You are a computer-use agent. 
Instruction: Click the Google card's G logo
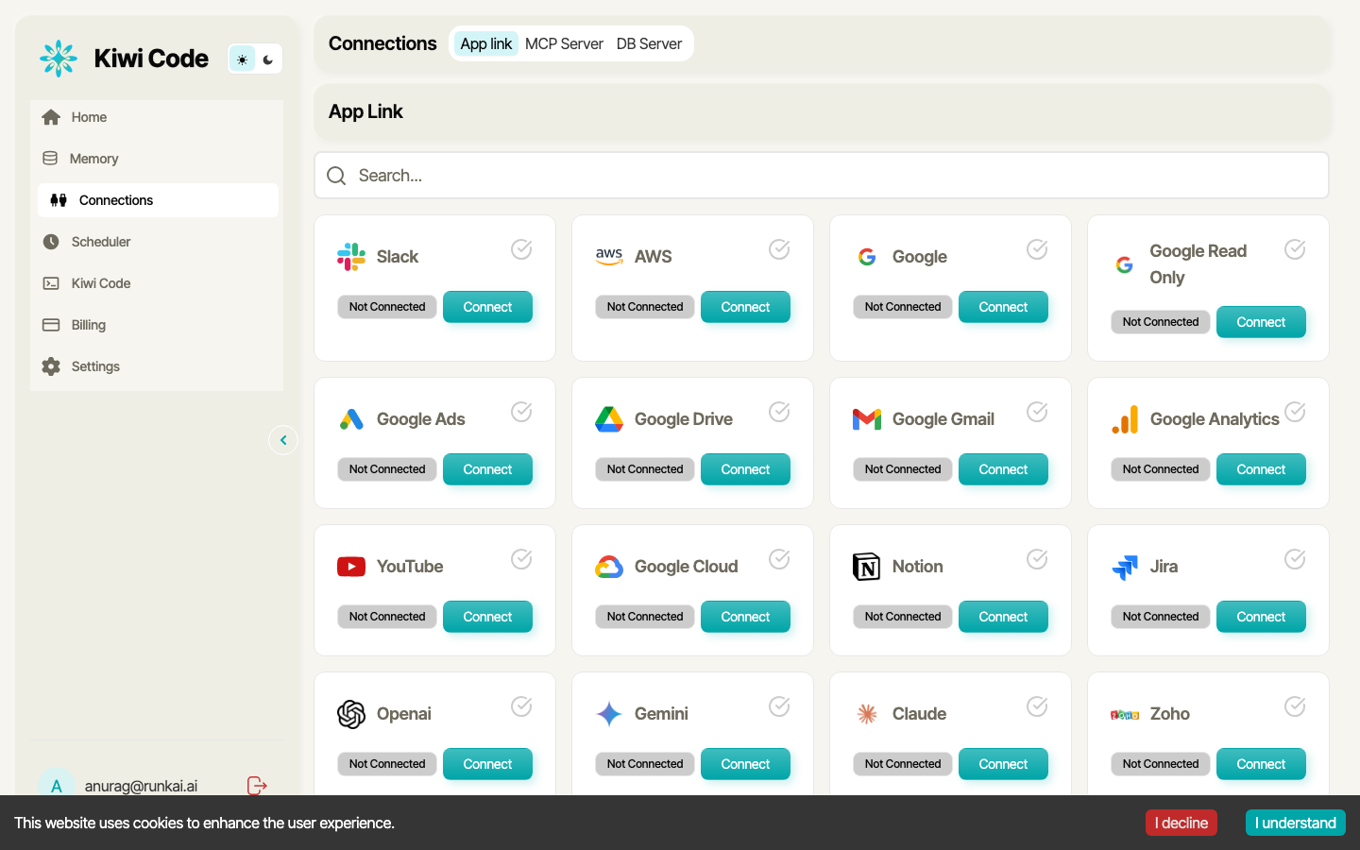point(867,257)
